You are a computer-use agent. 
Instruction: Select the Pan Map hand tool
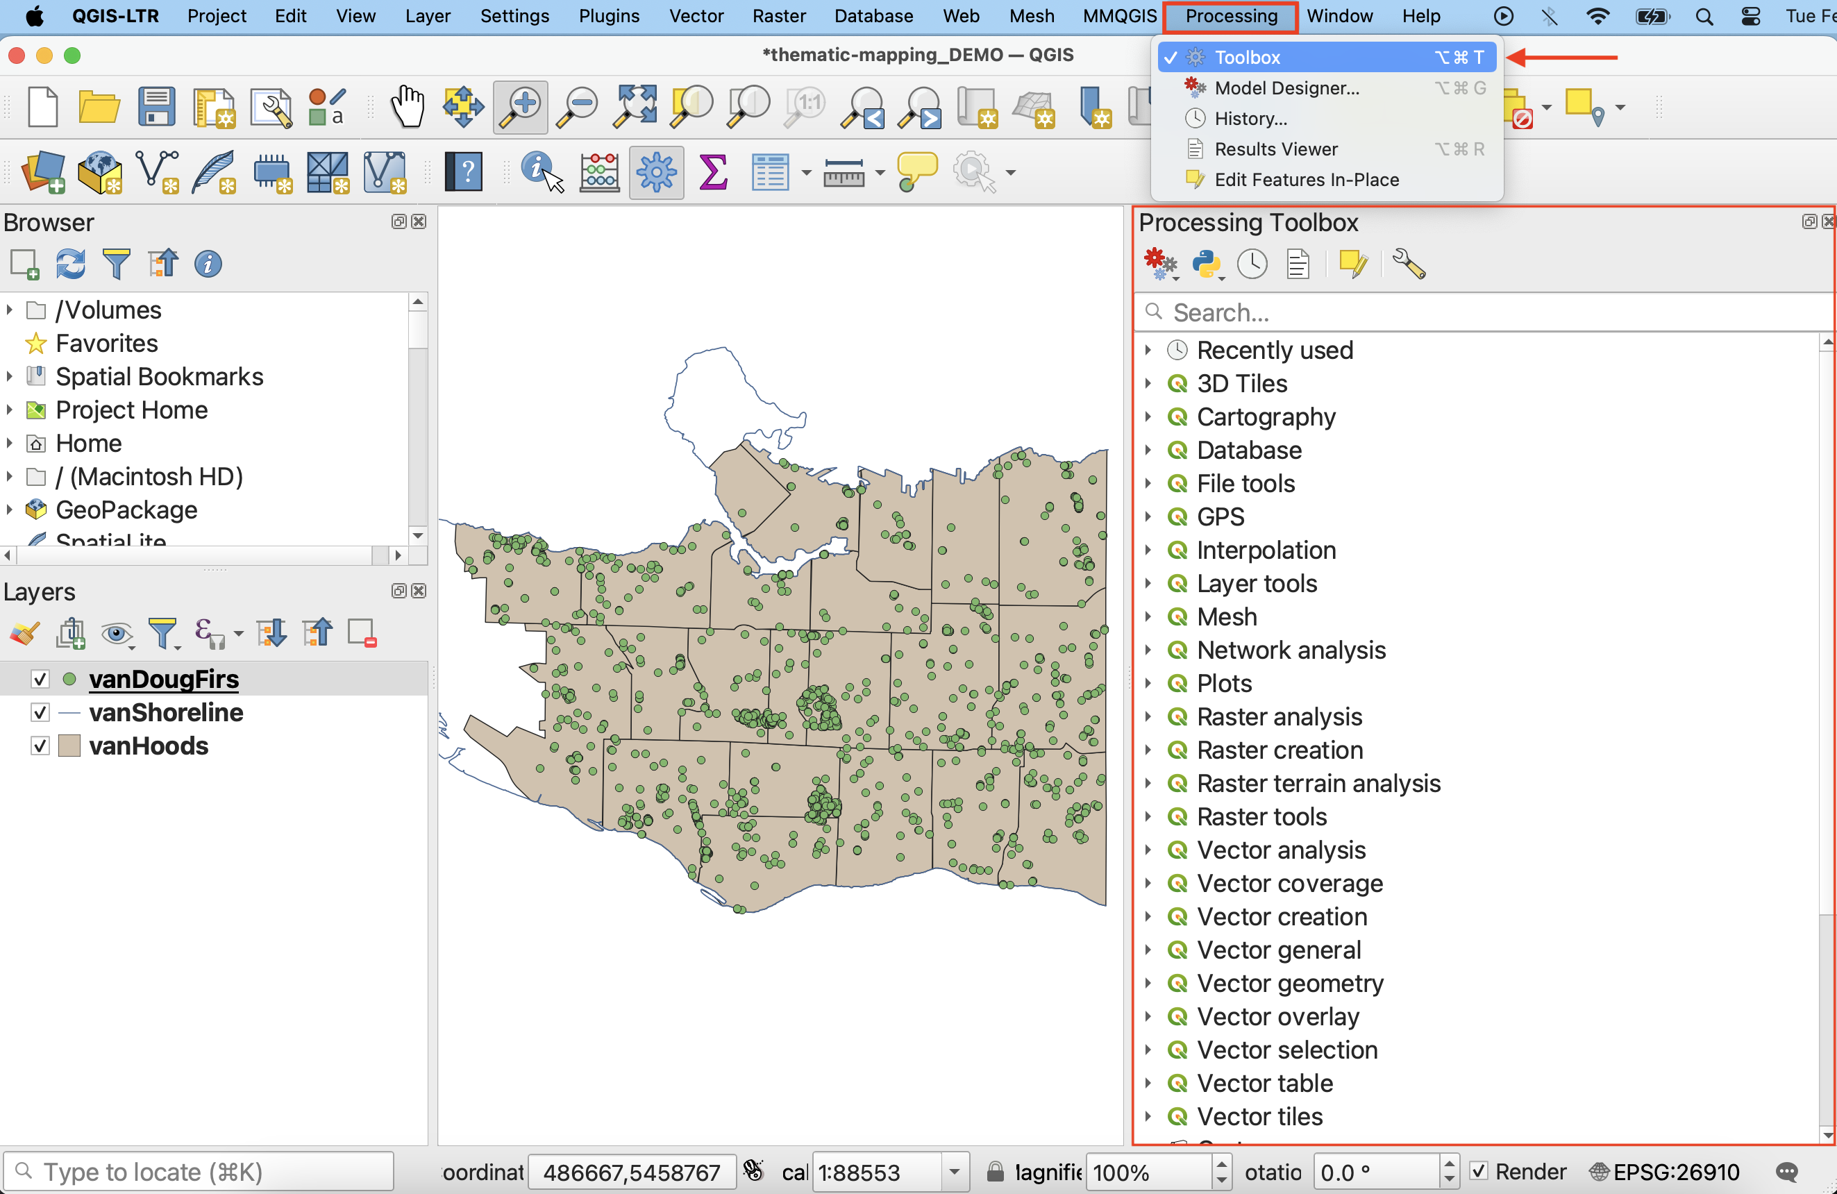click(407, 106)
